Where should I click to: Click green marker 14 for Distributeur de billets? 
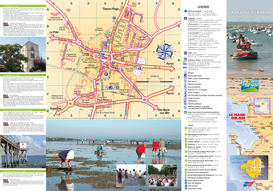pos(186,178)
